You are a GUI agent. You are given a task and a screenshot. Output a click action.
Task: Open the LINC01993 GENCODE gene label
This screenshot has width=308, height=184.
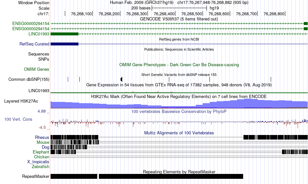coord(39,34)
